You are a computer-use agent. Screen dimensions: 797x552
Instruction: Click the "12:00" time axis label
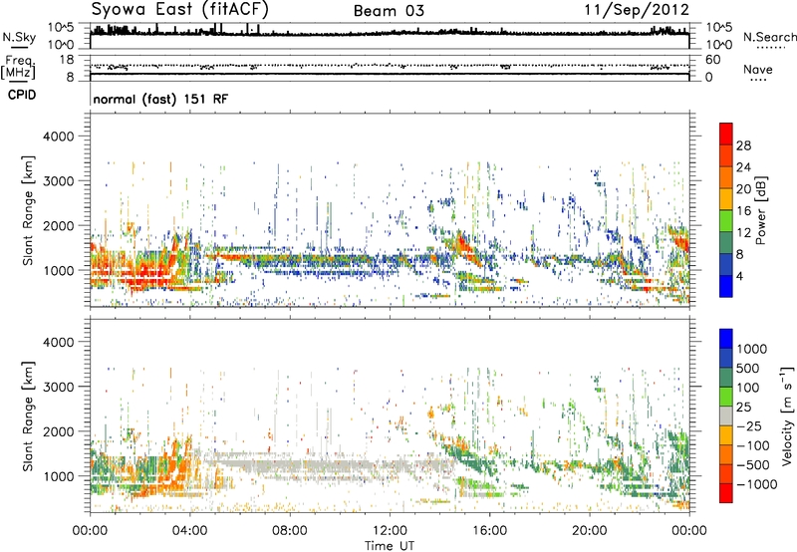pyautogui.click(x=390, y=531)
